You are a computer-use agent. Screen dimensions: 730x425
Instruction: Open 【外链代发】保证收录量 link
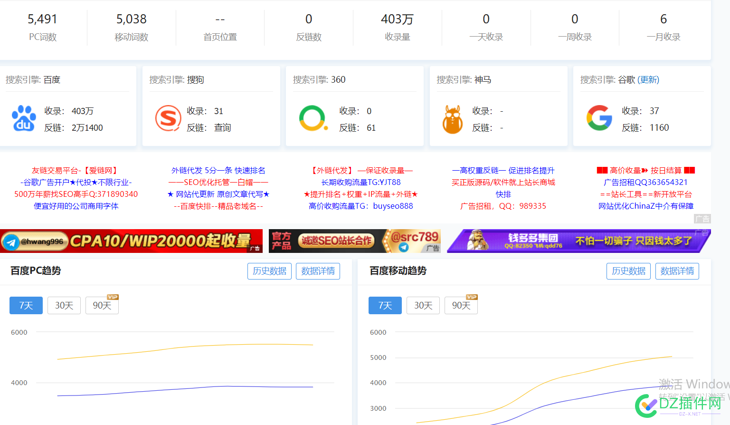click(x=361, y=170)
